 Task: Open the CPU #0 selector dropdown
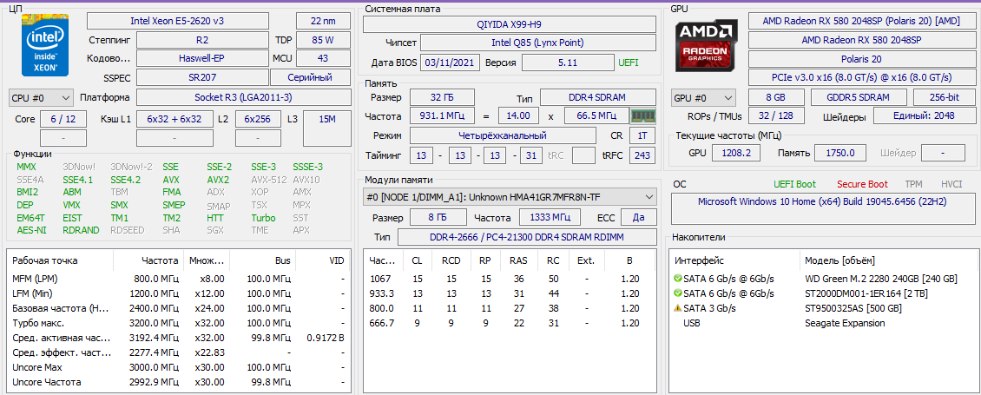pyautogui.click(x=41, y=97)
